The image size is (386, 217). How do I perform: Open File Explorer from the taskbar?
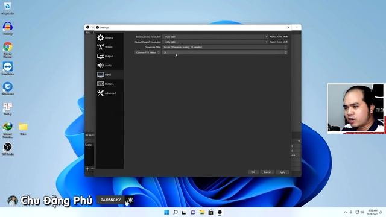point(202,212)
